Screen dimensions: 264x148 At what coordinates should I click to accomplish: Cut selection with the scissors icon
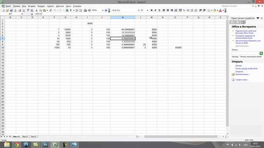[37, 10]
